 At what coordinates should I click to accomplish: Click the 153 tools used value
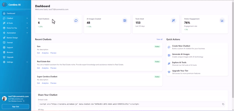tap(138, 23)
